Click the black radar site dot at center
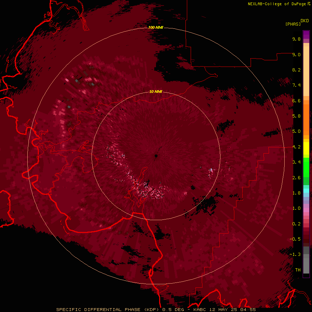 pos(156,156)
